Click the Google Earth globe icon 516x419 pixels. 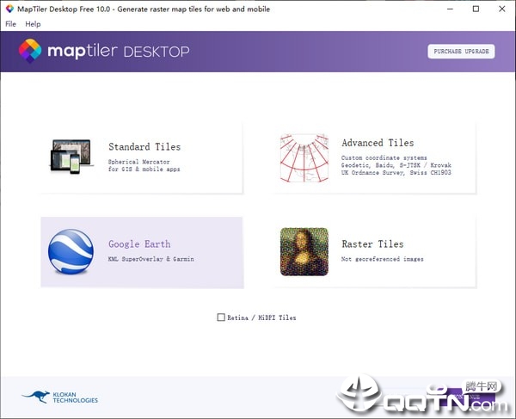[x=71, y=252]
